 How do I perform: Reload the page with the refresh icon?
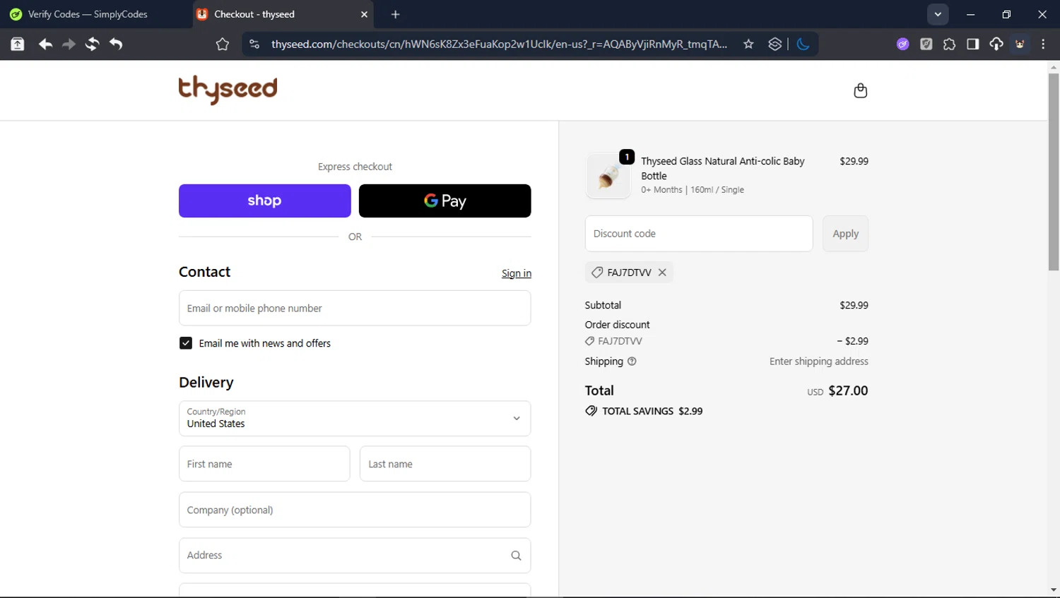coord(92,44)
